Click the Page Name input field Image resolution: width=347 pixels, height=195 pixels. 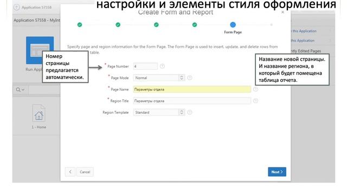click(192, 89)
